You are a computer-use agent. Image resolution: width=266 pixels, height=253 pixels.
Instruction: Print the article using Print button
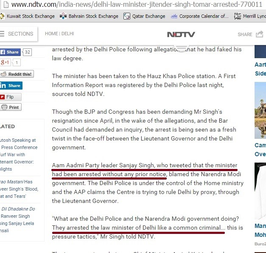[11, 107]
